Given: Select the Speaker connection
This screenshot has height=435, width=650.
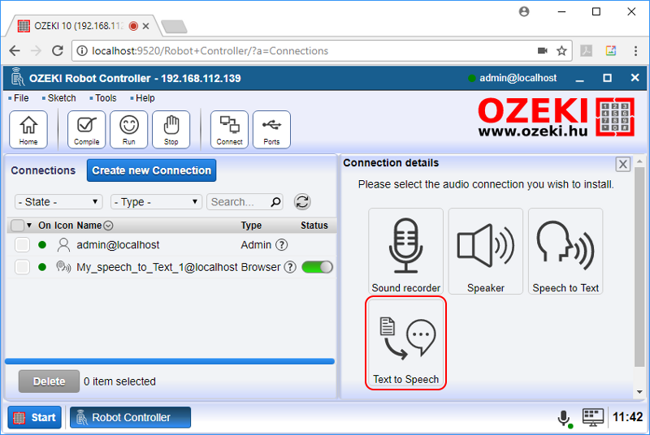Looking at the screenshot, I should pos(486,252).
